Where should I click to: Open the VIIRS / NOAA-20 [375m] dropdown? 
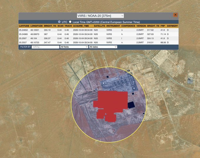(100, 16)
